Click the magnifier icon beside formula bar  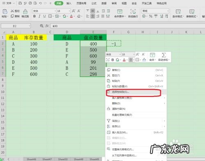41,26
